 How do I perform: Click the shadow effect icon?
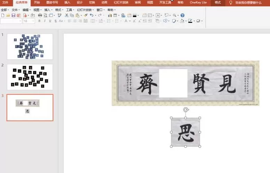tap(198, 21)
